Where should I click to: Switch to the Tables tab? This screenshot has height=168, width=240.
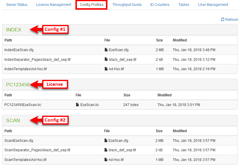pyautogui.click(x=184, y=5)
